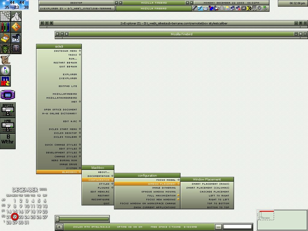Go to next workspace arrow beside Desktop
This screenshot has height=231, width=308.
pyautogui.click(x=121, y=3)
